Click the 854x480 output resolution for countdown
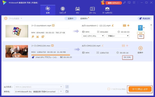Screen dimensions: 155x97 [x=104, y=32]
